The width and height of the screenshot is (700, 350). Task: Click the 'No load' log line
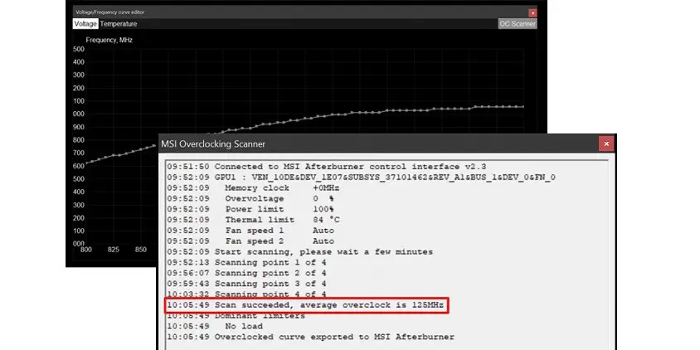tap(215, 326)
